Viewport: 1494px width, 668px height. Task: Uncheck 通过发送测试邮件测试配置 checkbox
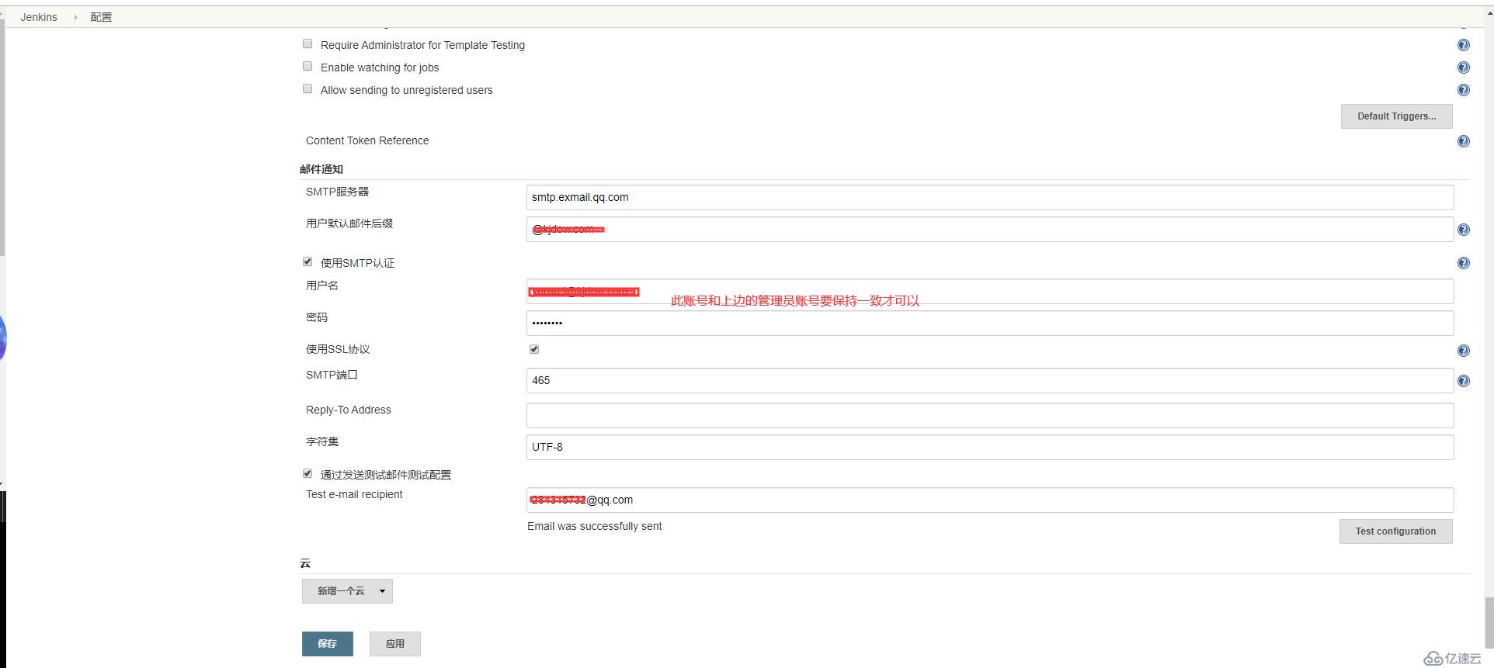pyautogui.click(x=307, y=473)
